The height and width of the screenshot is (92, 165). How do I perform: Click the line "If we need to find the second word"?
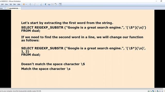pyautogui.click(x=82, y=37)
